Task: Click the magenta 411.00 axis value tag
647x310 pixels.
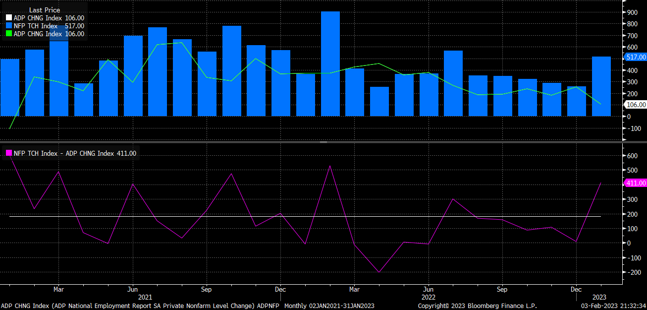Action: coord(636,184)
